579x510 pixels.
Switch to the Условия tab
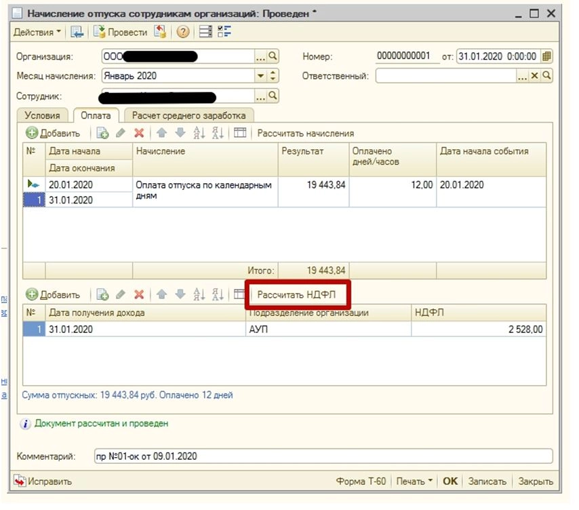(43, 115)
